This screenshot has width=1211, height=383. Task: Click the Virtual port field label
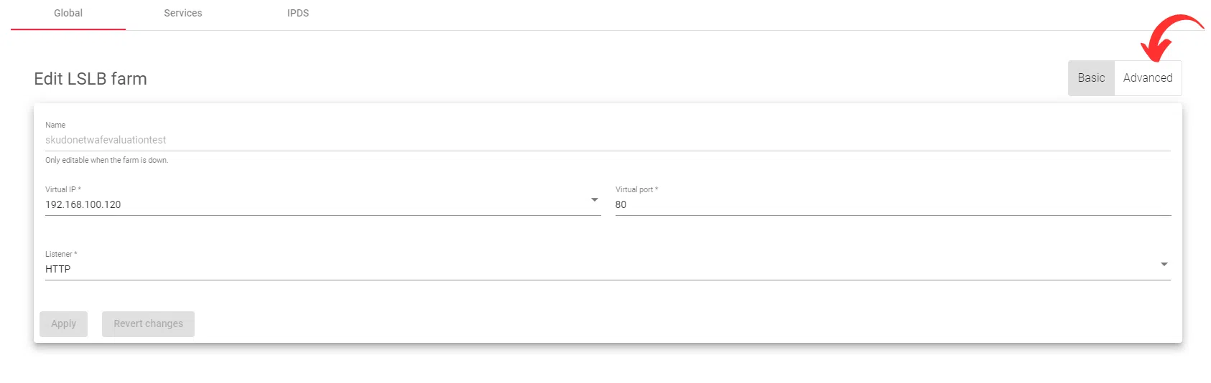[x=636, y=189]
